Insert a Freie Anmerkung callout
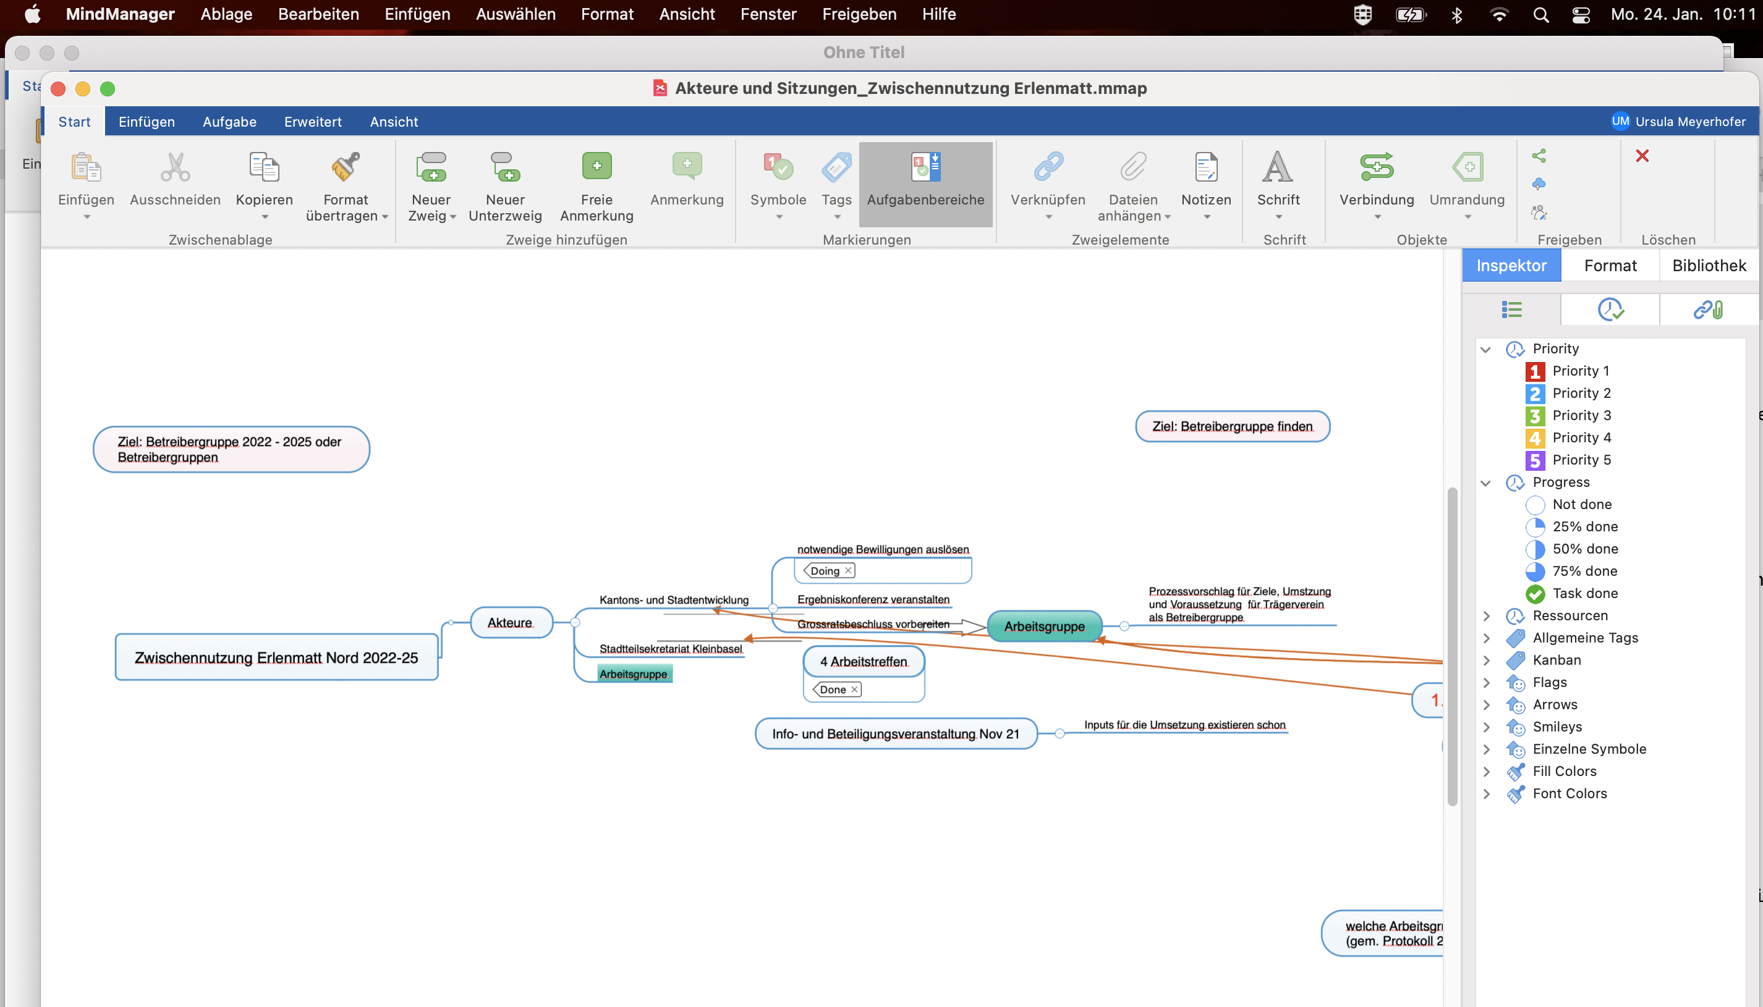The height and width of the screenshot is (1007, 1763). click(x=596, y=167)
